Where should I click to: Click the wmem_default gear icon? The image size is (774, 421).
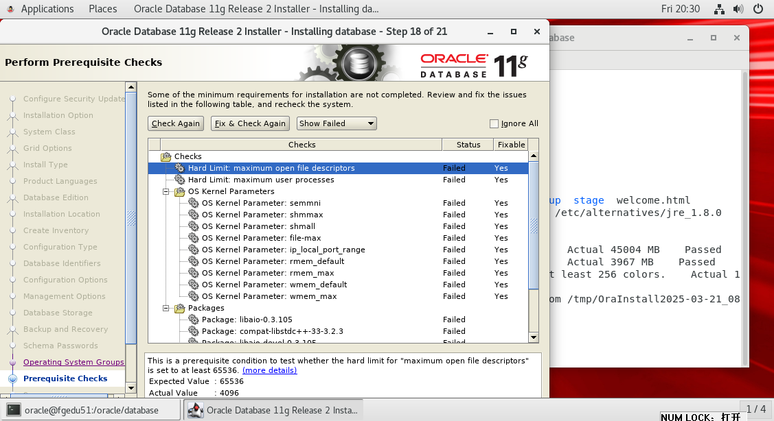(194, 285)
